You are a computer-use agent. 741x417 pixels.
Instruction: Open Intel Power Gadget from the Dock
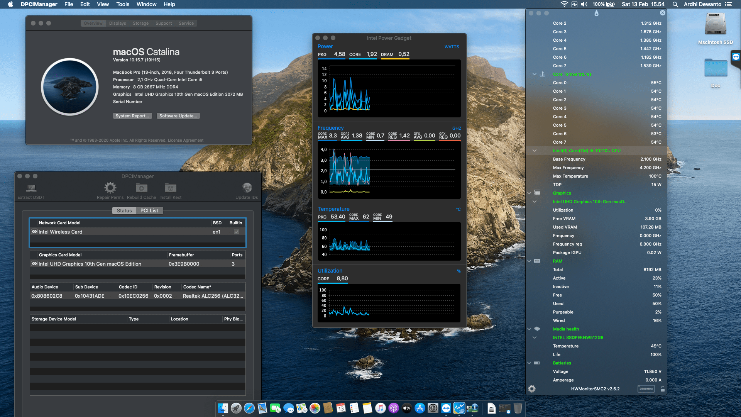pos(459,408)
